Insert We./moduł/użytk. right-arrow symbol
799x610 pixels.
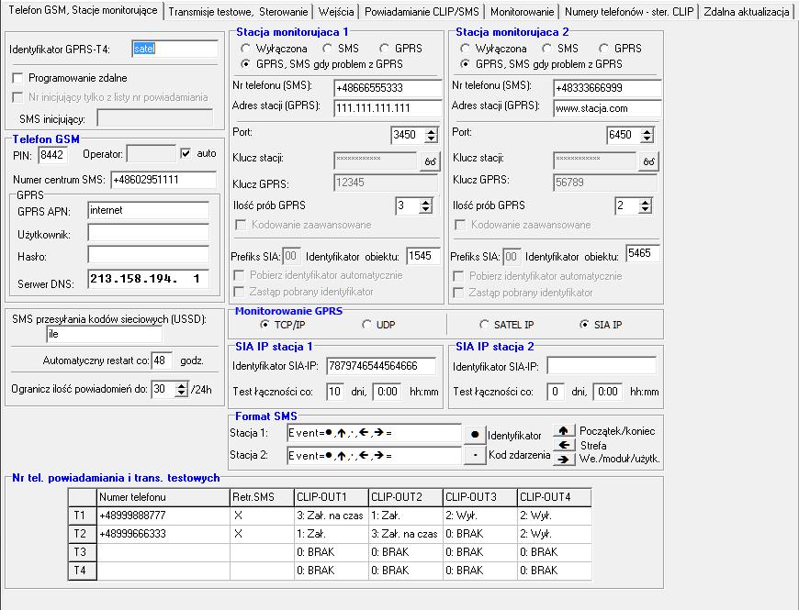563,459
